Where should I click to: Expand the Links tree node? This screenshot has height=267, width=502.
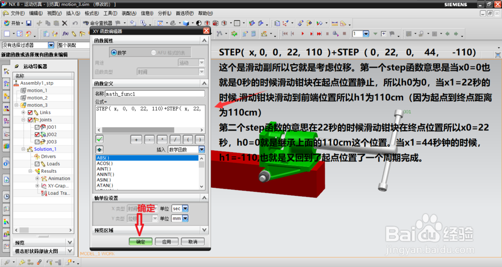point(24,112)
